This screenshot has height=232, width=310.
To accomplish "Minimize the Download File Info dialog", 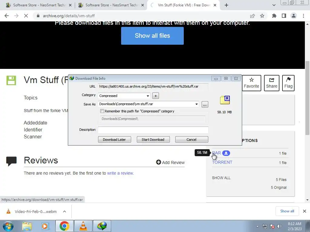I will pos(216,79).
